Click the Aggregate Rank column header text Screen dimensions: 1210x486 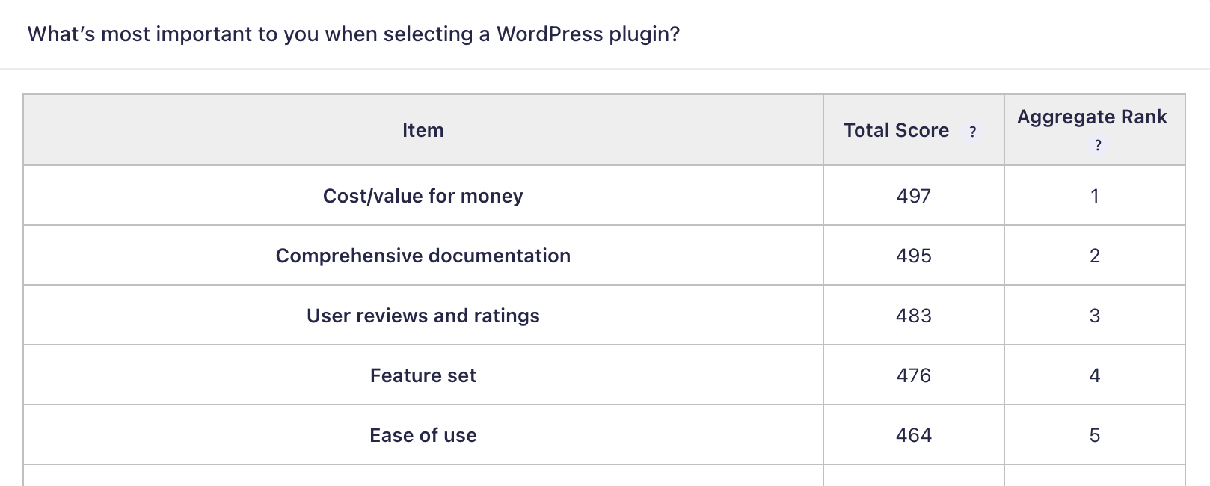click(1092, 117)
